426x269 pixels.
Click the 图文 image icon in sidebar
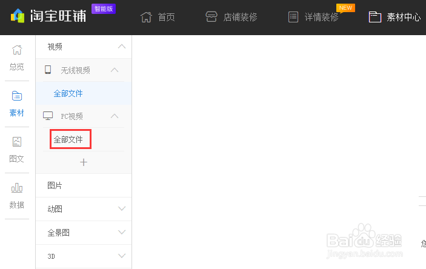coord(17,142)
